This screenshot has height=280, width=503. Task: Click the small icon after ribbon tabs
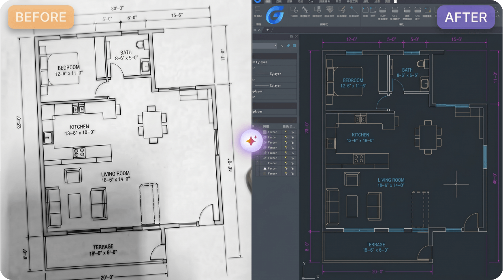395,2
